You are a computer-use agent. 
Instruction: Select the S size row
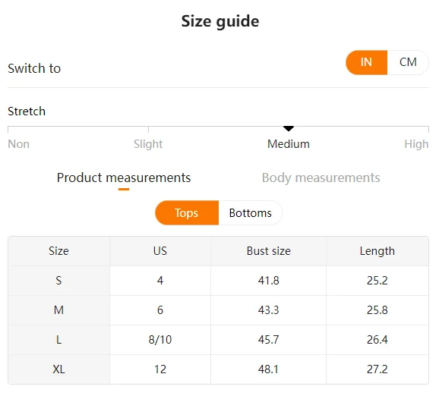click(x=219, y=281)
